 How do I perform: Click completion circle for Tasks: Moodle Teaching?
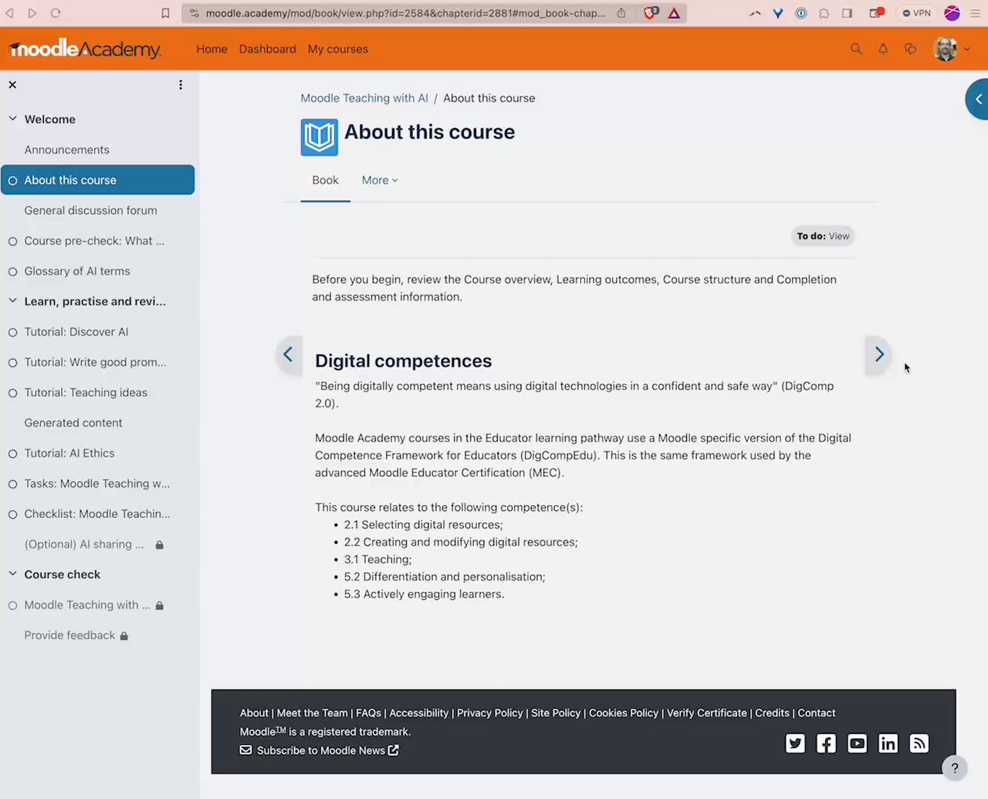(12, 484)
